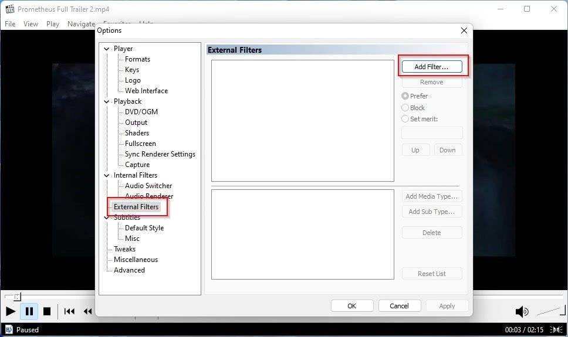Select Web Interface in the tree

tap(146, 90)
